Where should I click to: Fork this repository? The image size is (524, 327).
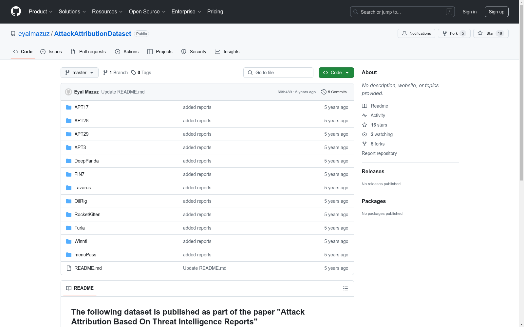[x=454, y=33]
